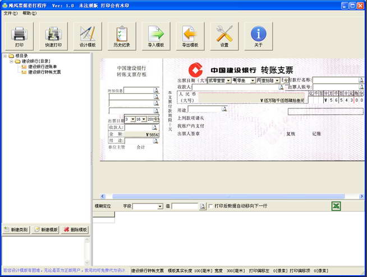This screenshot has height=277, width=367.
Task: Click the 建设银行[目录] folder icon
Action: click(x=17, y=61)
